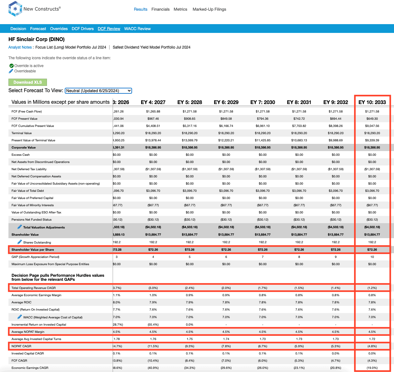Click the Excess Cash row label
The height and width of the screenshot is (372, 394).
[x=21, y=155]
